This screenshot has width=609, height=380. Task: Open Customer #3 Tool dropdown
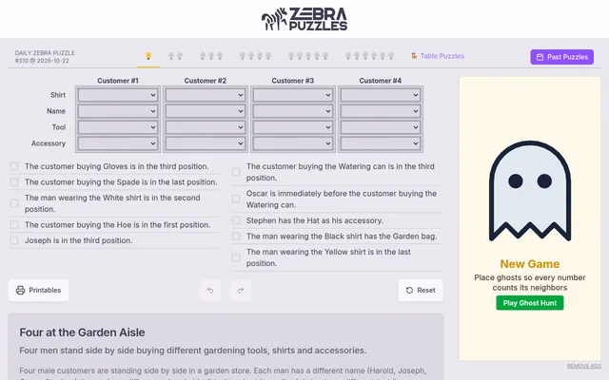292,127
